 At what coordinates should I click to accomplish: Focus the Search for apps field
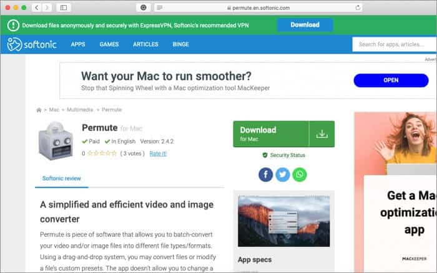(395, 44)
